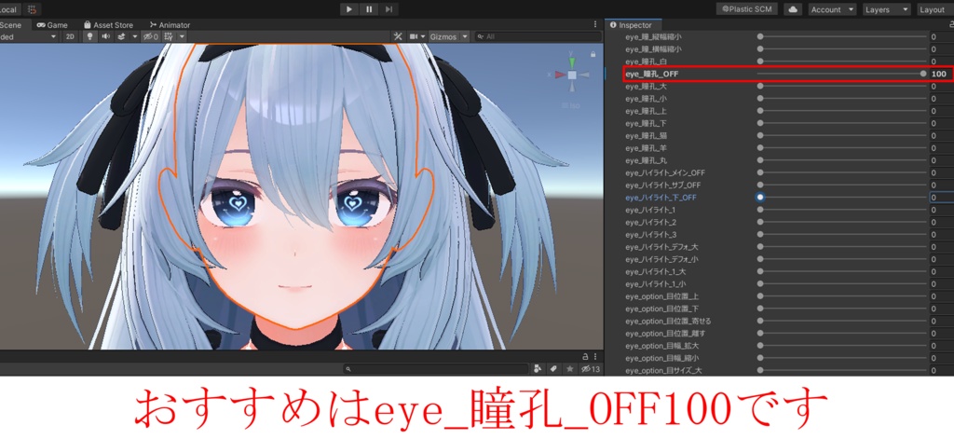
Task: Toggle scene audio speaker icon
Action: (106, 36)
